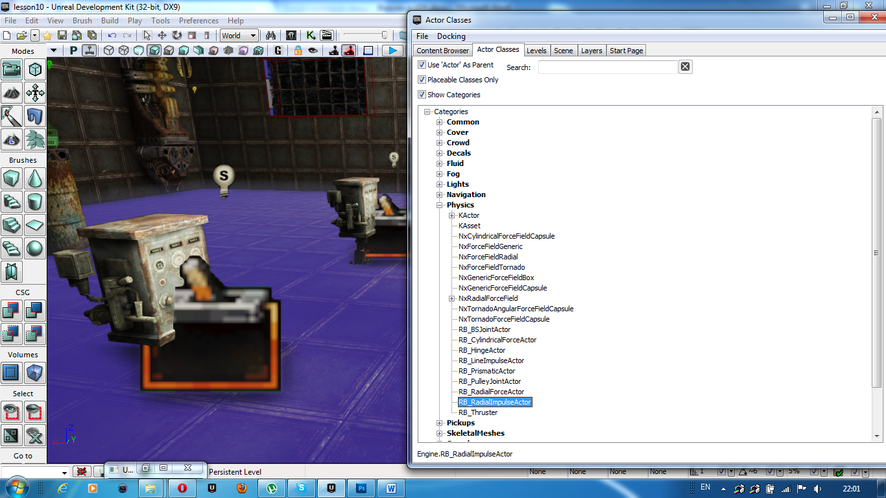Select Texture alignment mode icon
The image size is (886, 498).
[x=35, y=93]
